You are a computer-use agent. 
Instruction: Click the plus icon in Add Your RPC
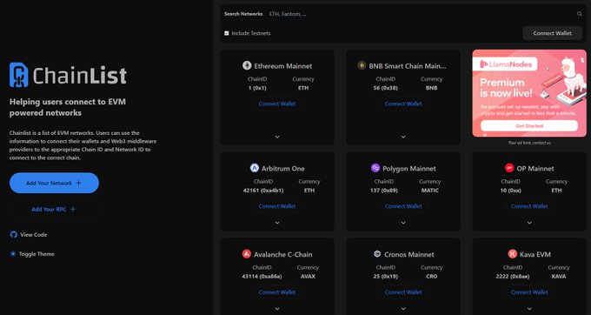(x=73, y=209)
